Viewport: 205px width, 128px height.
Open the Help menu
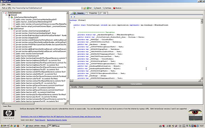(x=9, y=5)
